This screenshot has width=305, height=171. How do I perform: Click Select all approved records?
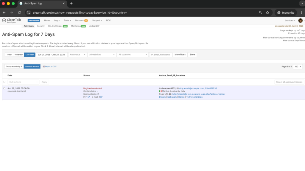pyautogui.click(x=289, y=82)
